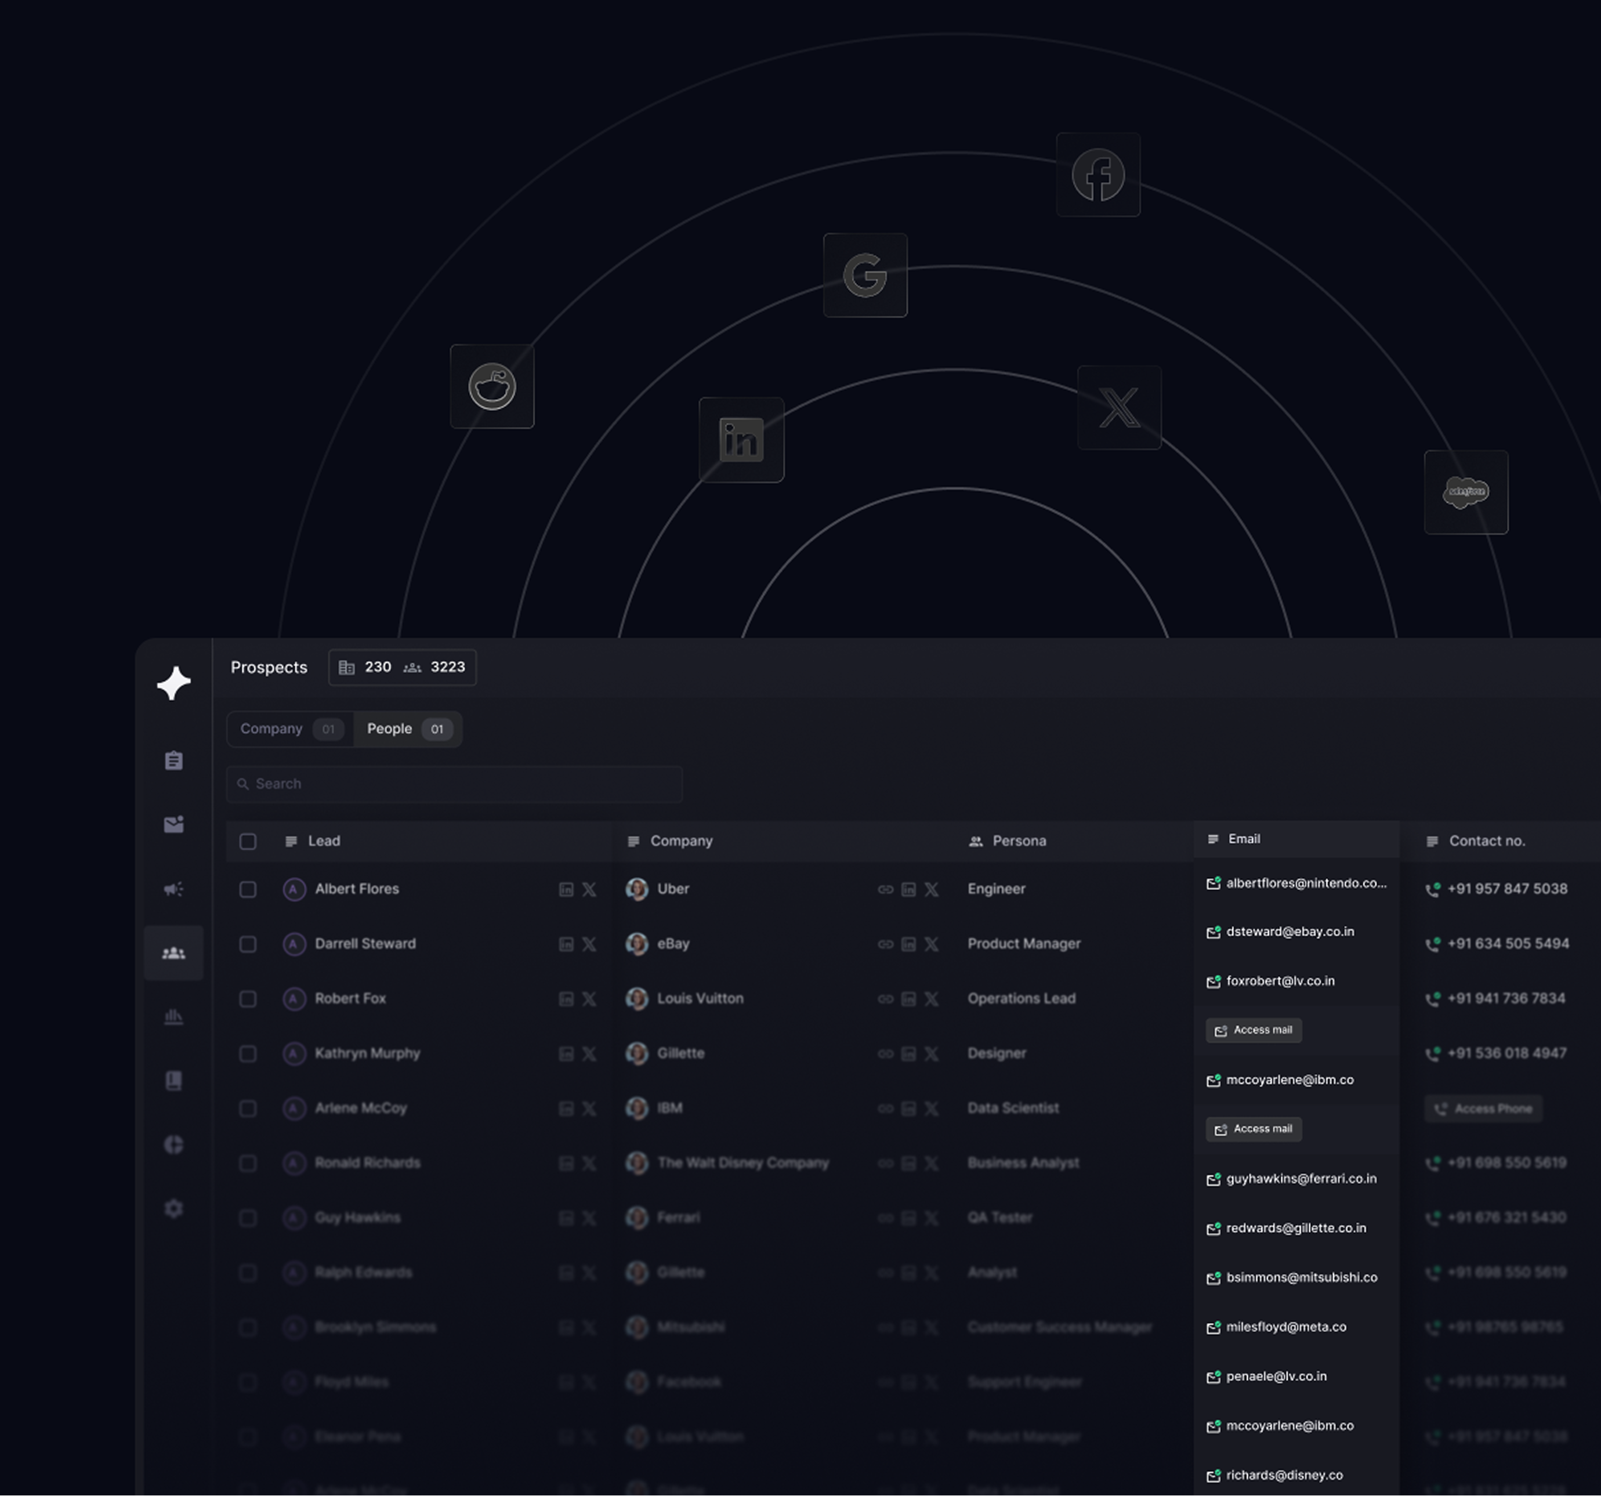This screenshot has height=1496, width=1601.
Task: Check the checkbox next to Albert Flores
Action: (248, 890)
